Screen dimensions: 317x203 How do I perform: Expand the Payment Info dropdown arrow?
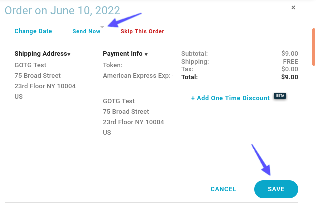[146, 54]
